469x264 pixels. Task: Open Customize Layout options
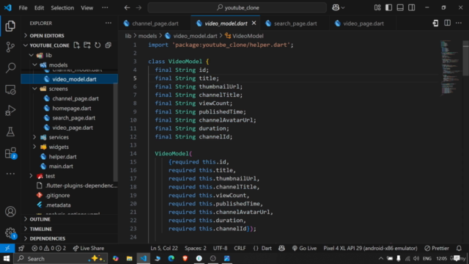[377, 8]
